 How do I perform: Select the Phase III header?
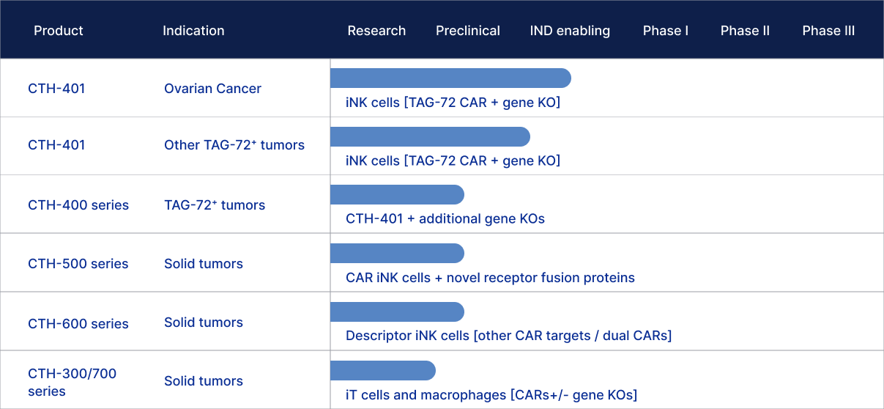[x=828, y=31]
